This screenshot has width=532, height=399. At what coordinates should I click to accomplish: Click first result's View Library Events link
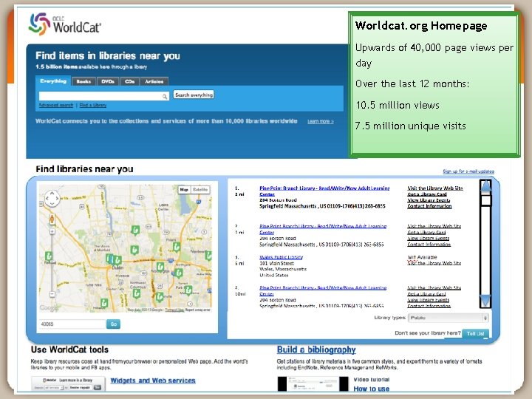[429, 200]
